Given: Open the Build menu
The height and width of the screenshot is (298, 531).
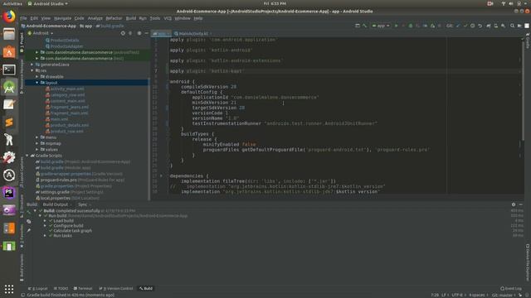Looking at the screenshot, I should click(x=131, y=18).
